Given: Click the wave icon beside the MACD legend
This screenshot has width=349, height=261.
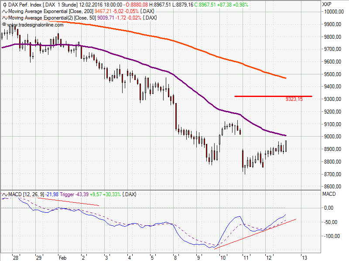Looking at the screenshot, I should coord(4,194).
